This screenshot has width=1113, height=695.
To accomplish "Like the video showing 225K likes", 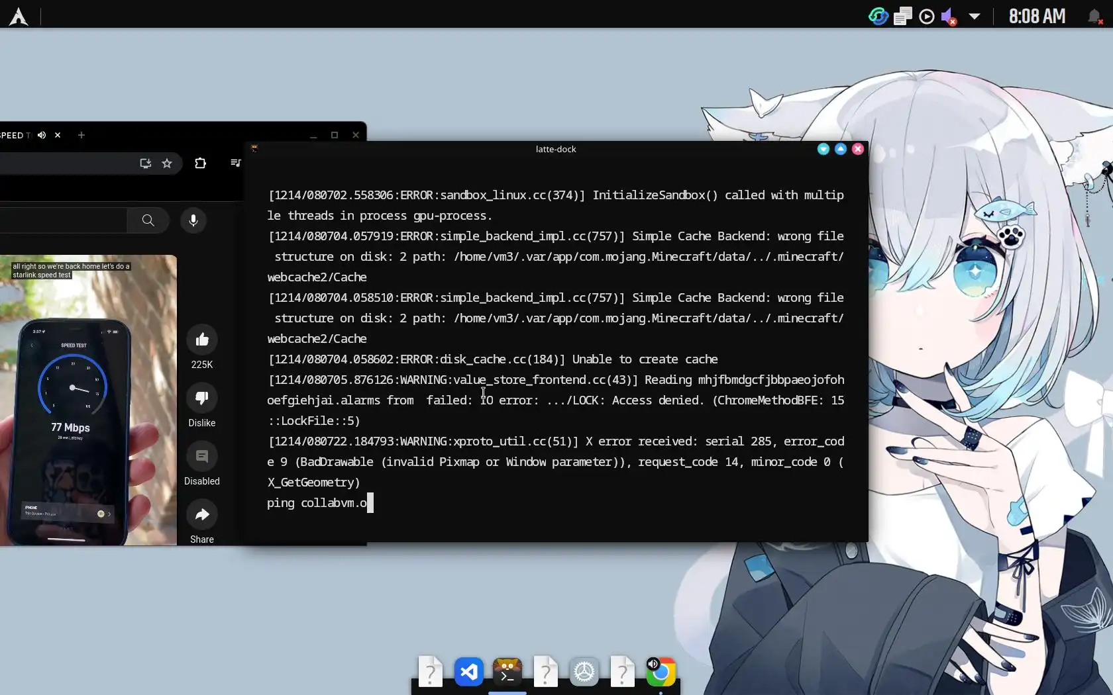I will [x=202, y=340].
